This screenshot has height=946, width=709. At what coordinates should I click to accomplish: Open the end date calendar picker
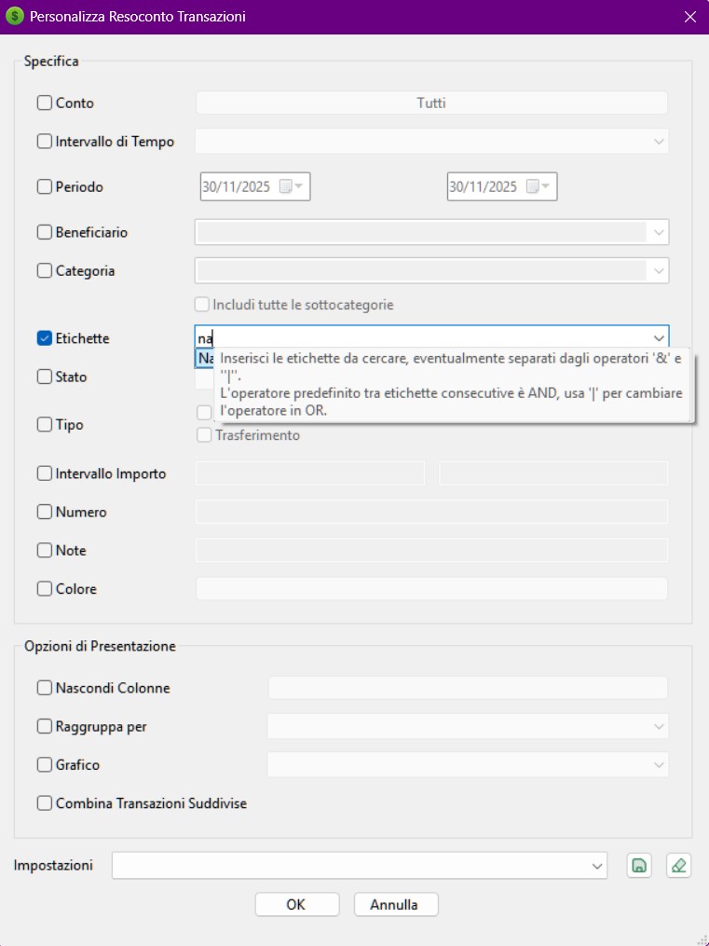coord(545,186)
